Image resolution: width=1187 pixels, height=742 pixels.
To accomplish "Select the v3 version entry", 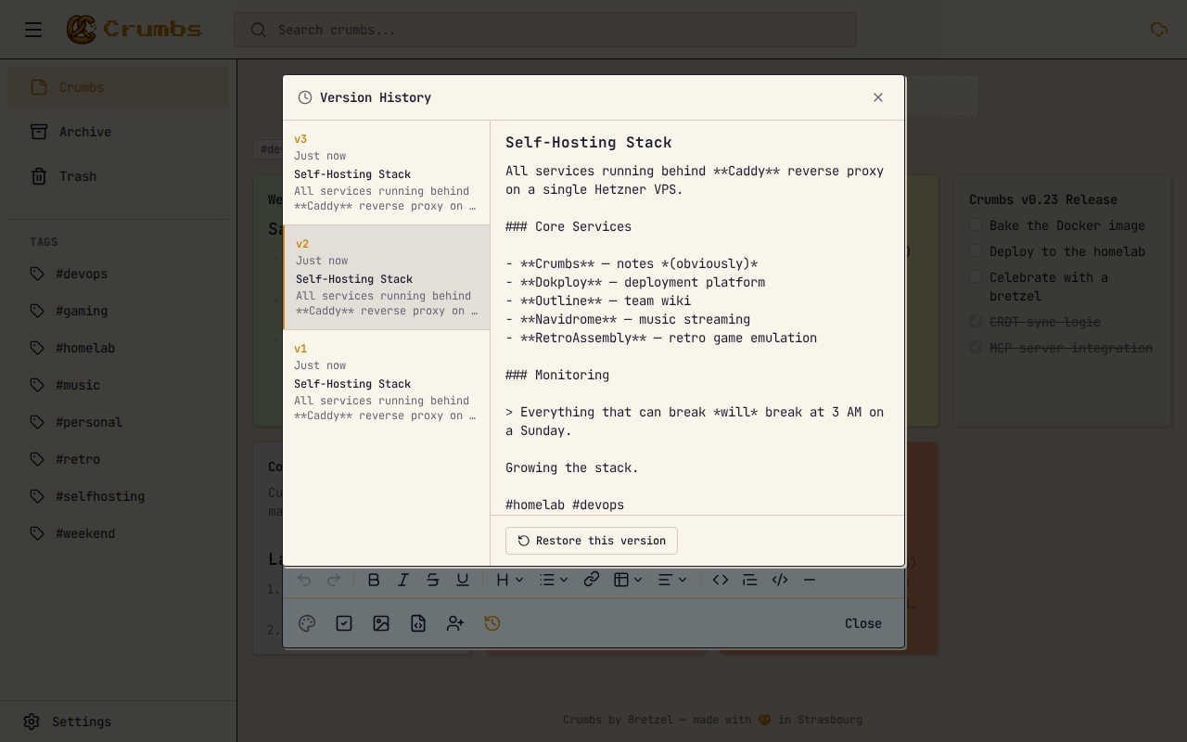I will [386, 173].
